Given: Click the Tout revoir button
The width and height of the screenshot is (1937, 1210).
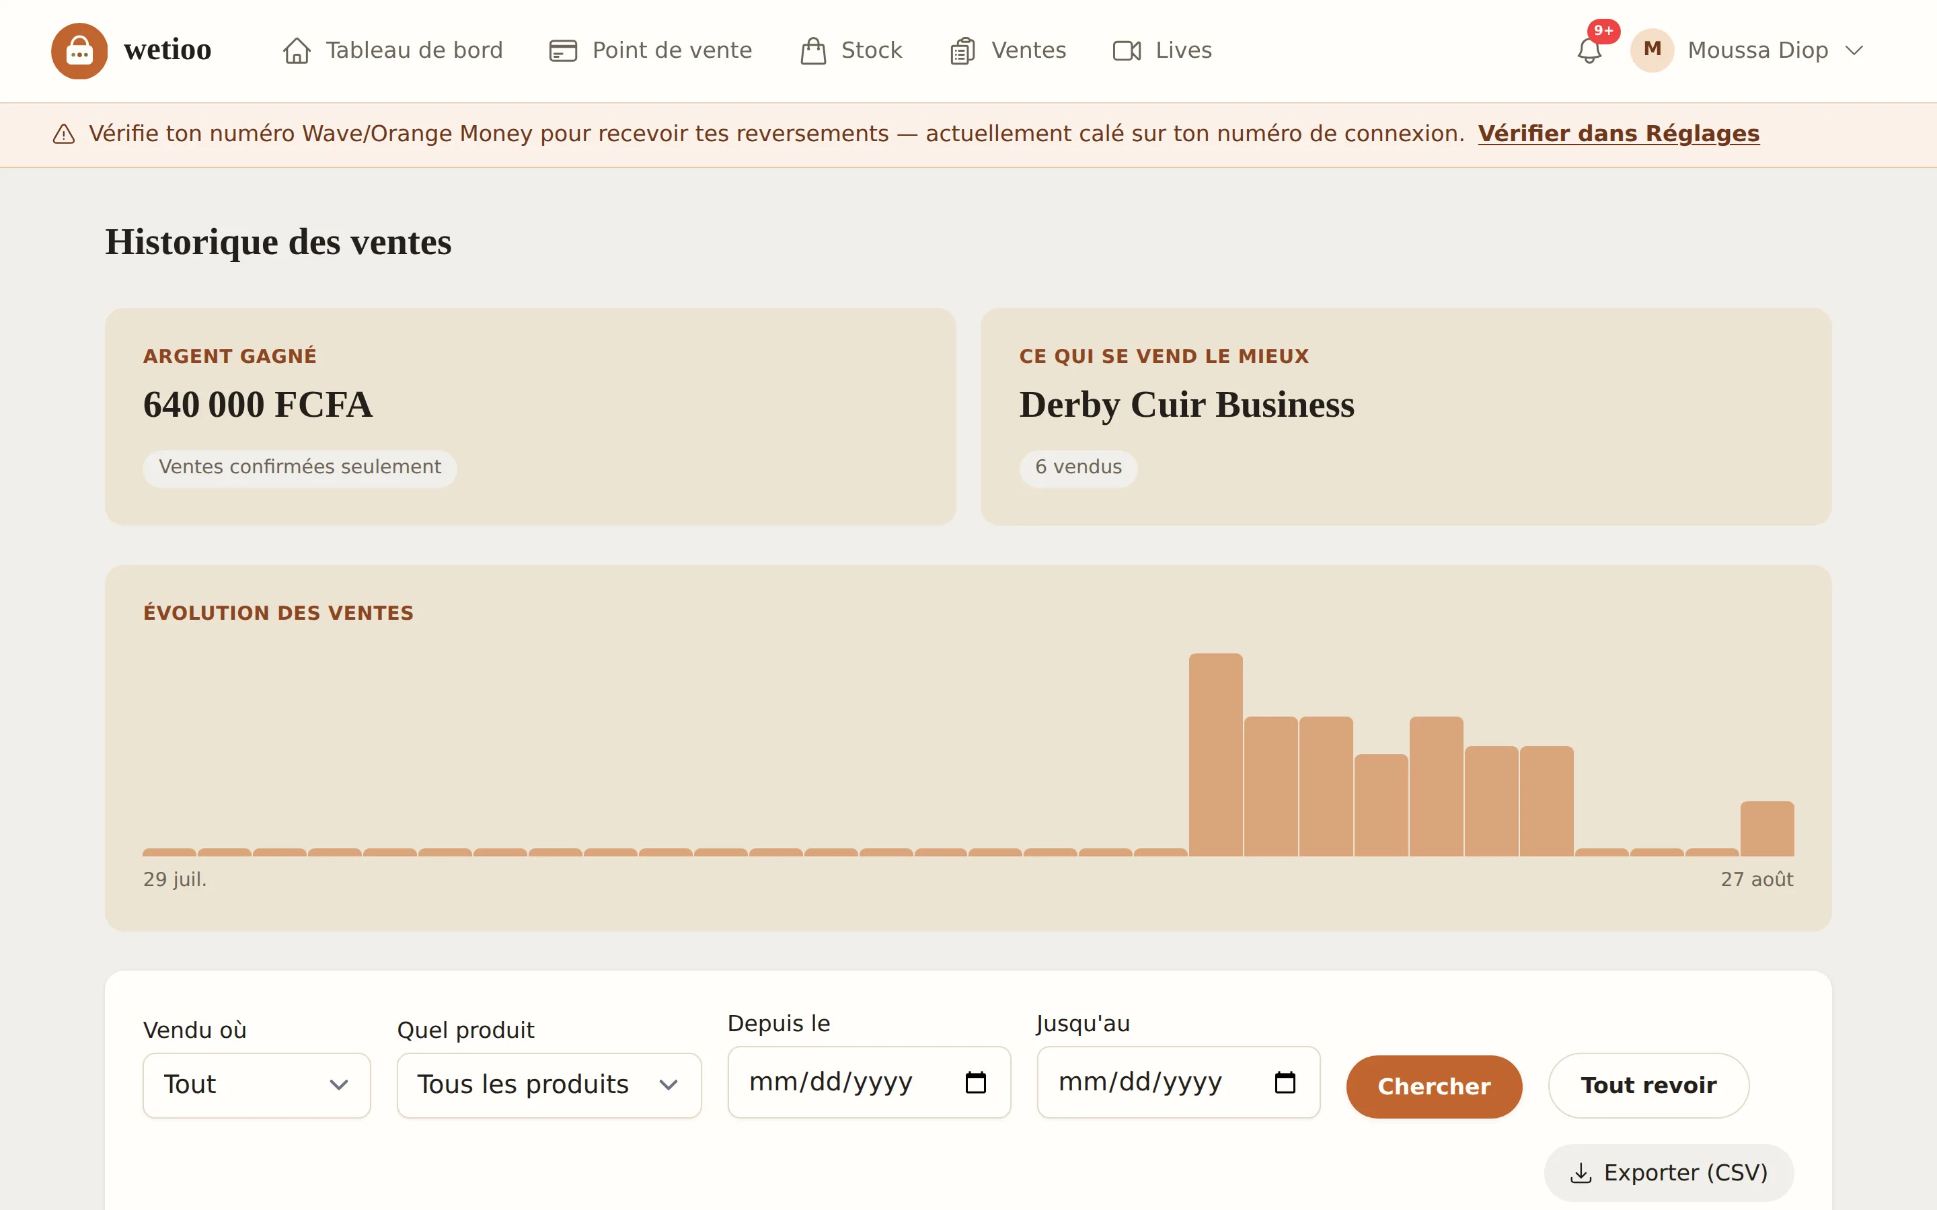Looking at the screenshot, I should click(1648, 1085).
